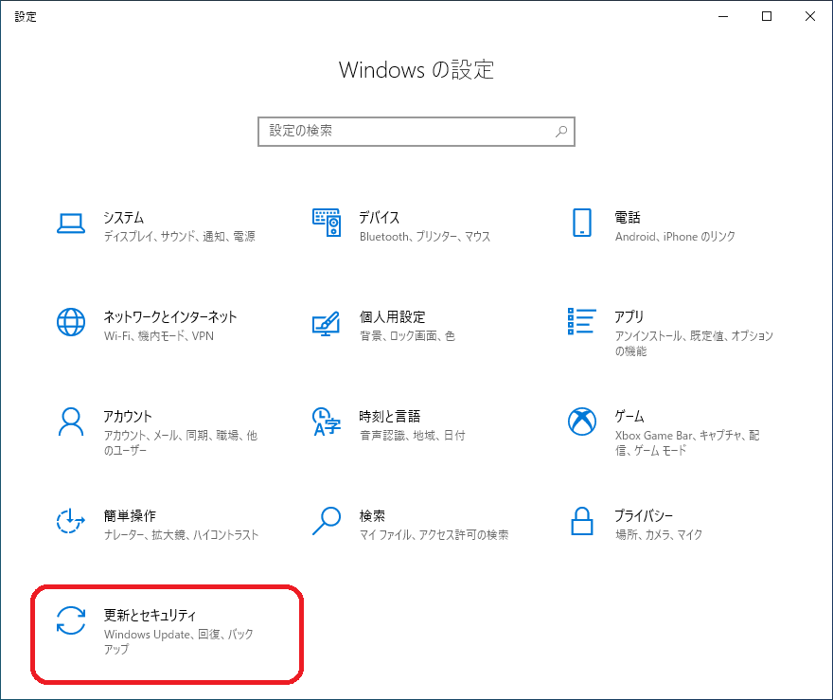
Task: Click description 場所、カメラ、マイク
Action: point(658,534)
